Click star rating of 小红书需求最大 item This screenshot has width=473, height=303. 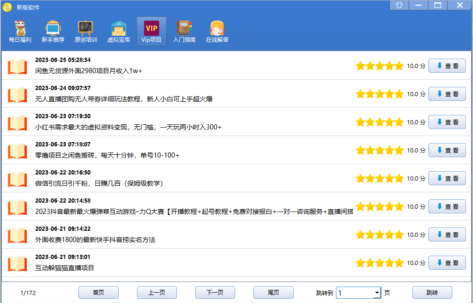pyautogui.click(x=380, y=122)
